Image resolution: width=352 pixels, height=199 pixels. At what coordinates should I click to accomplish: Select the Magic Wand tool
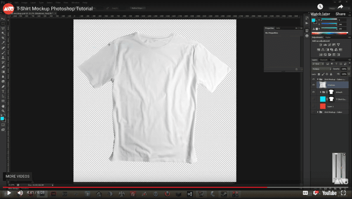tap(3, 33)
